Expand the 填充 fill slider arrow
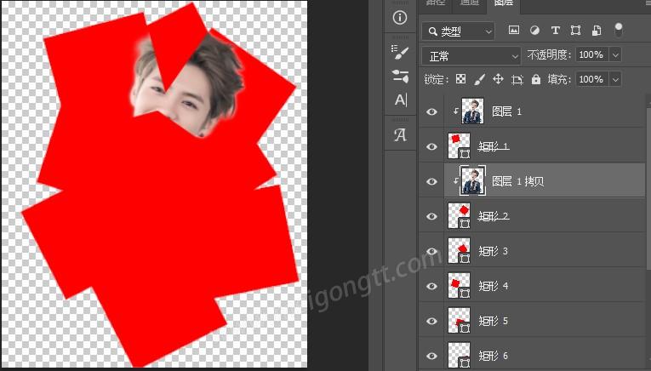The width and height of the screenshot is (651, 371). (x=615, y=79)
